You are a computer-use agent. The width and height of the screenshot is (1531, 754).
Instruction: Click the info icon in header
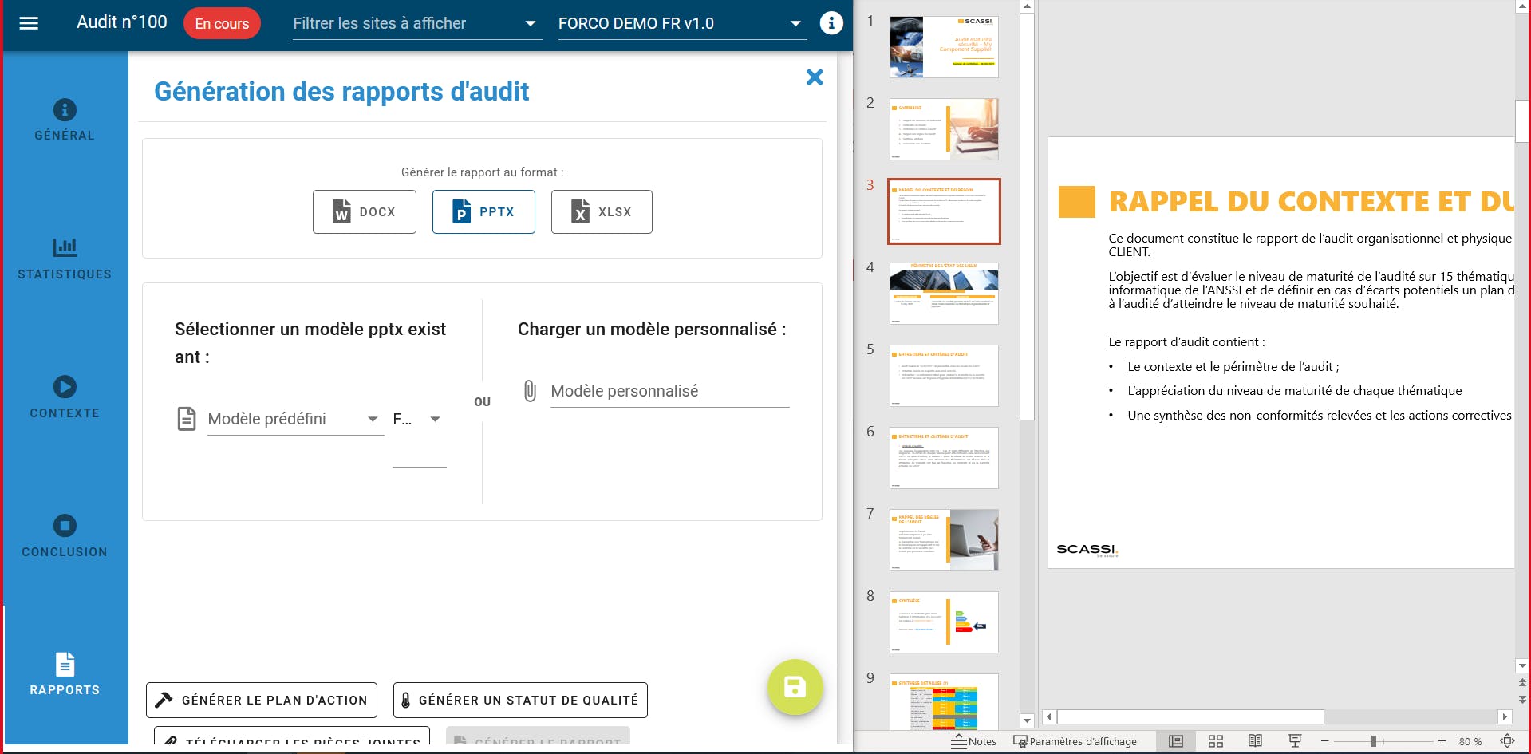[831, 23]
